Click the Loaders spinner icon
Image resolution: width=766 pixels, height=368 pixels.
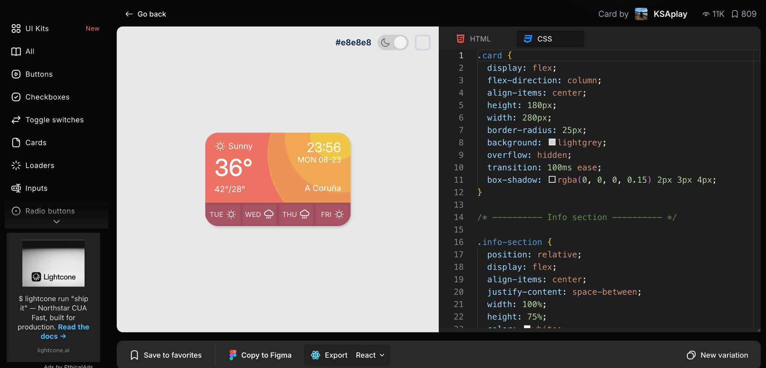pyautogui.click(x=16, y=165)
